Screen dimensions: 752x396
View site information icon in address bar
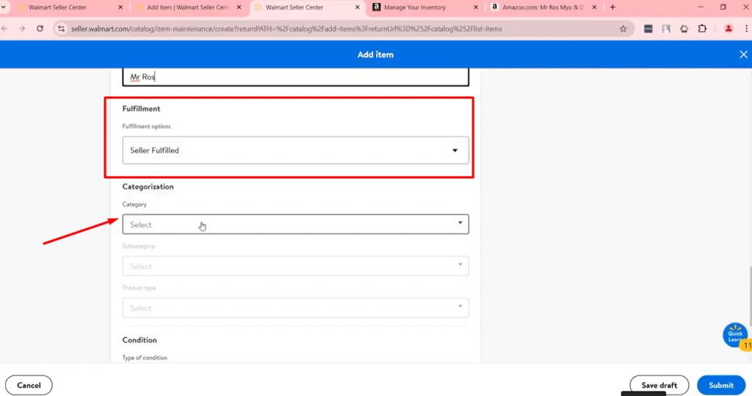click(x=62, y=29)
